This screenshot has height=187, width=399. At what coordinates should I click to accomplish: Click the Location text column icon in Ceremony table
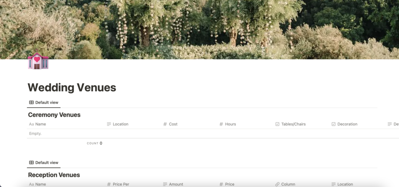(109, 124)
